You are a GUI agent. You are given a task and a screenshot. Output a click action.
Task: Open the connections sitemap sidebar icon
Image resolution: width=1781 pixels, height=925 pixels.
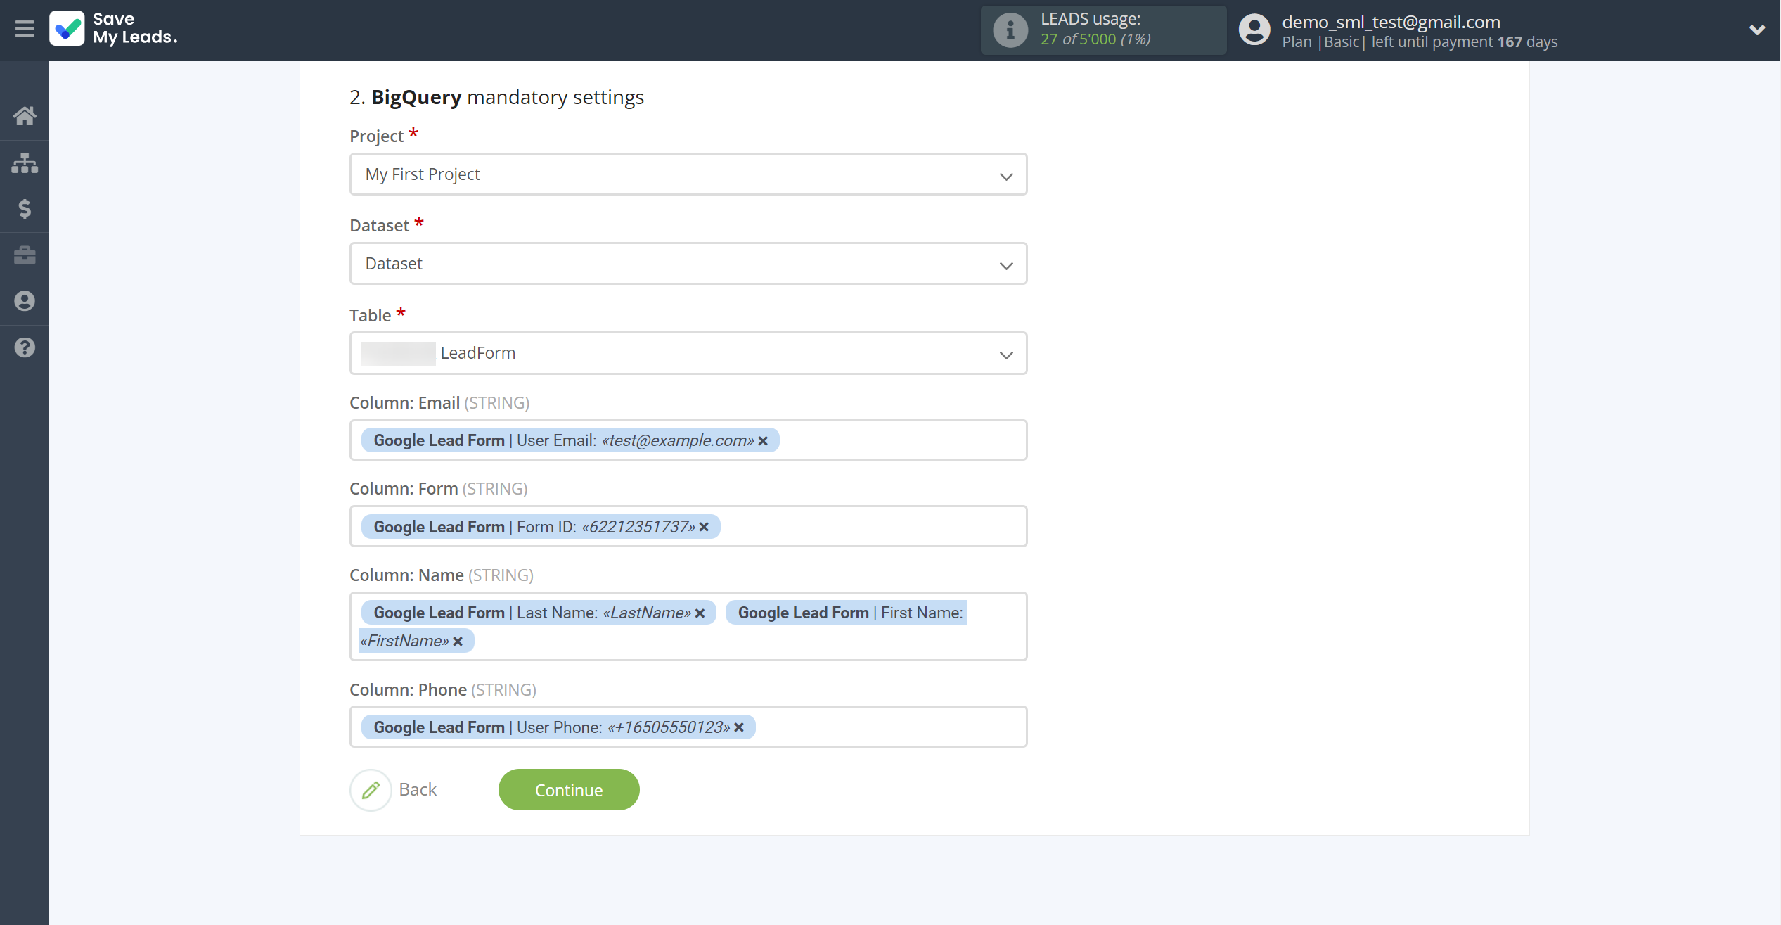(25, 162)
